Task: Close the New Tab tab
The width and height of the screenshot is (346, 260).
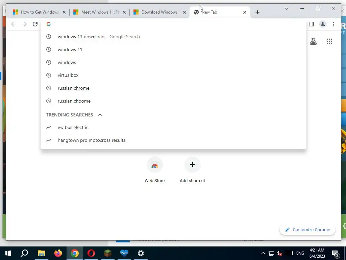Action: click(x=245, y=12)
